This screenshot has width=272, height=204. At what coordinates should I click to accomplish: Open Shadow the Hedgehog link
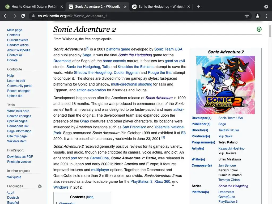(x=93, y=73)
